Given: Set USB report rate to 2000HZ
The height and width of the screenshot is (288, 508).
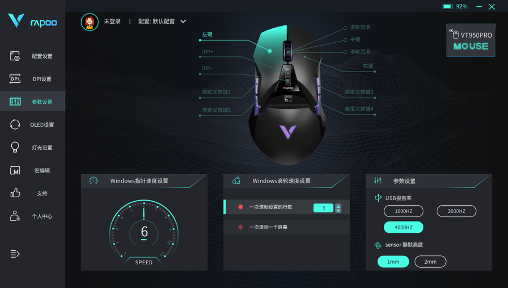Looking at the screenshot, I should (457, 211).
